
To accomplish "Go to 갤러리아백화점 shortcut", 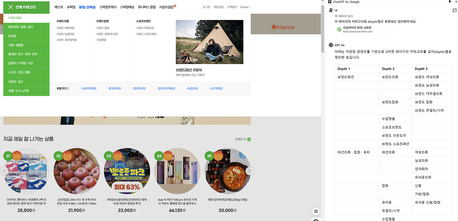I will click(x=166, y=89).
